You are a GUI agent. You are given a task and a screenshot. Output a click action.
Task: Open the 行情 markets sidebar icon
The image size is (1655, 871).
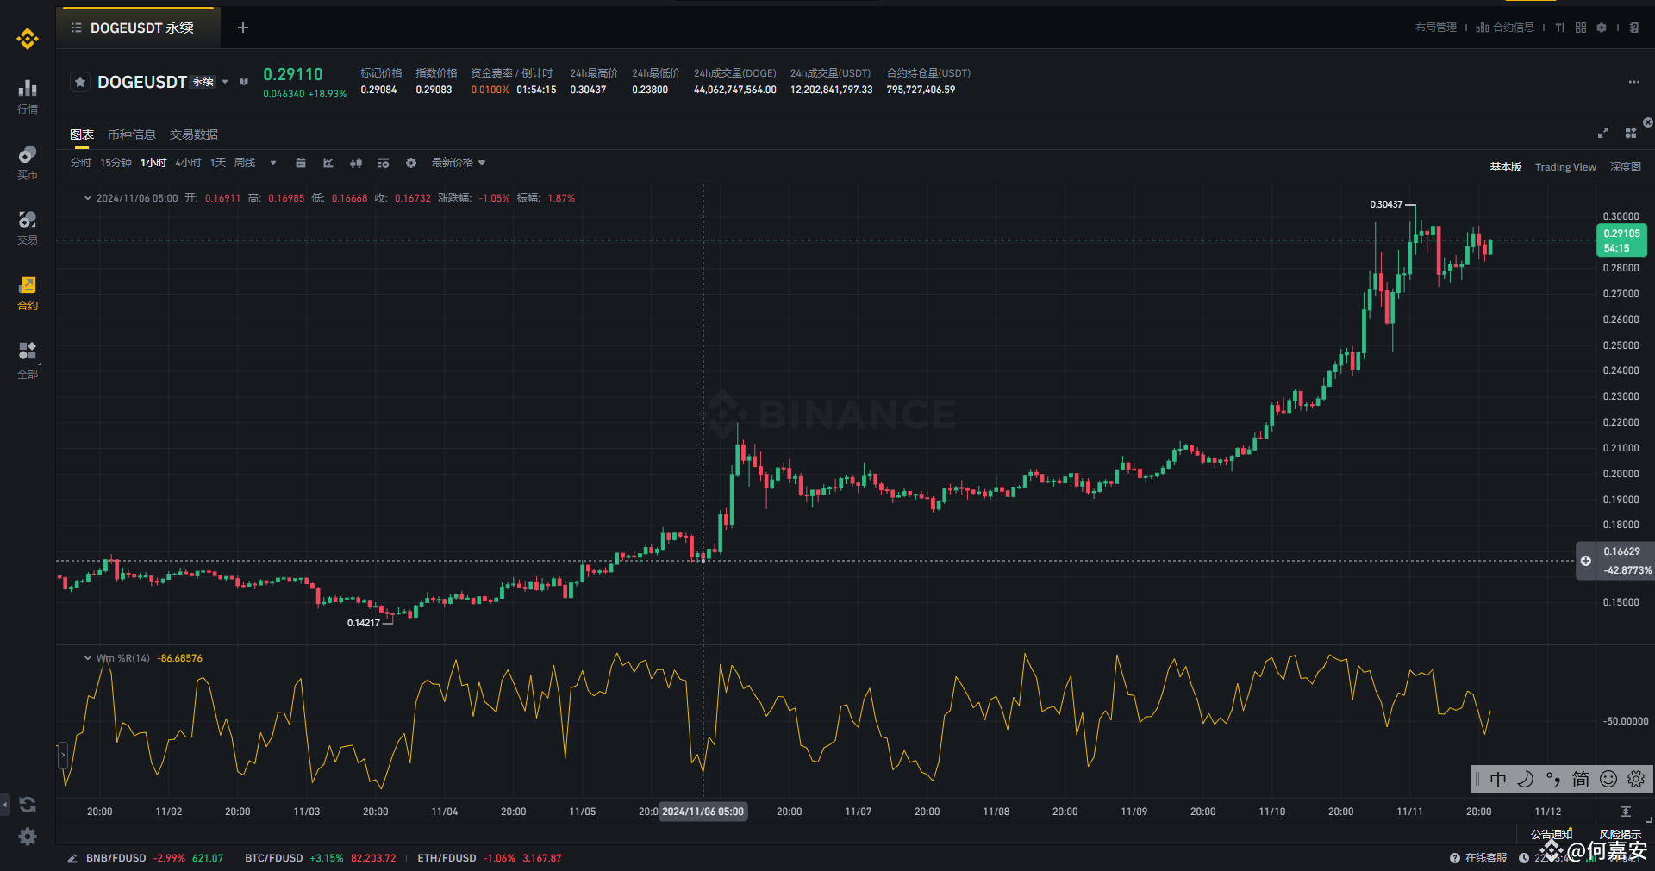(28, 96)
